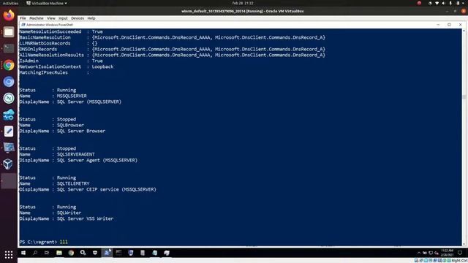Viewport: 468px width, 263px height.
Task: Select the active PowerShell taskbar icon
Action: (107, 253)
